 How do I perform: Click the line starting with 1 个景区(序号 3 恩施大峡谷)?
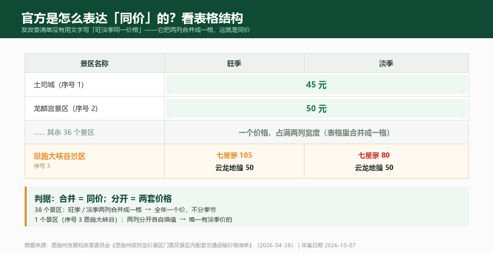pos(134,219)
